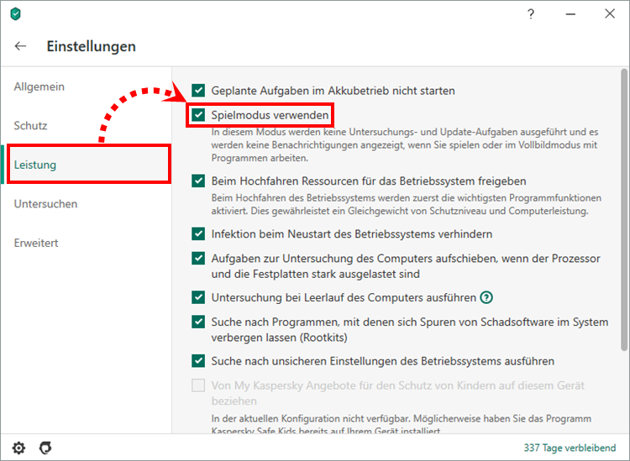Click the Kaspersky shield logo icon

(x=15, y=14)
